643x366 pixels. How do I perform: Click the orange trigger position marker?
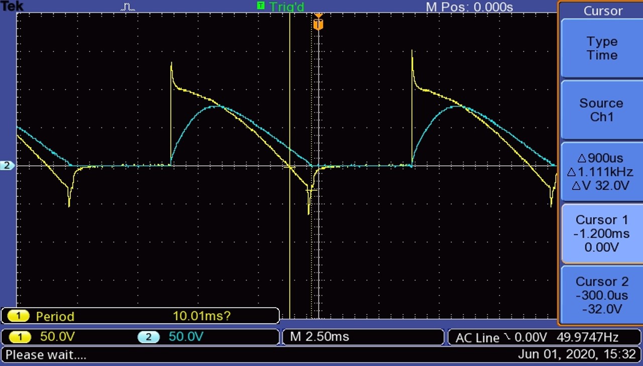318,24
